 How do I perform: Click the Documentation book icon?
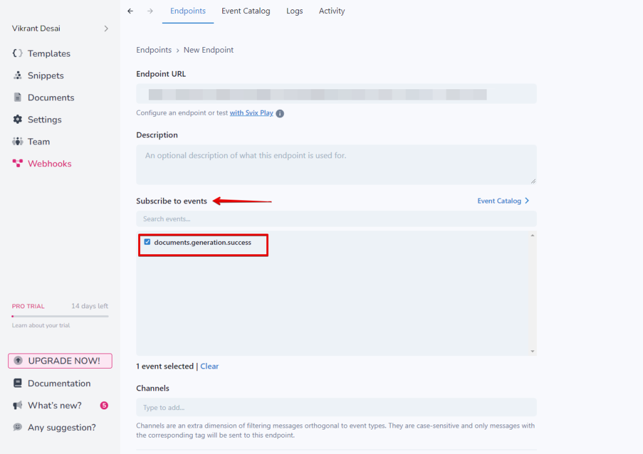coord(18,383)
